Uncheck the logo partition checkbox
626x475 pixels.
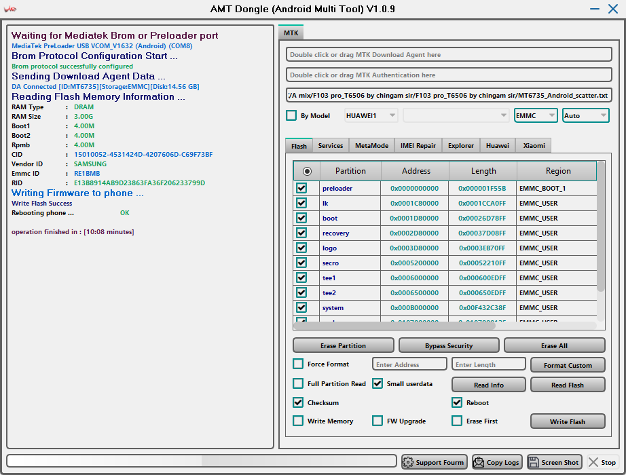click(x=301, y=248)
